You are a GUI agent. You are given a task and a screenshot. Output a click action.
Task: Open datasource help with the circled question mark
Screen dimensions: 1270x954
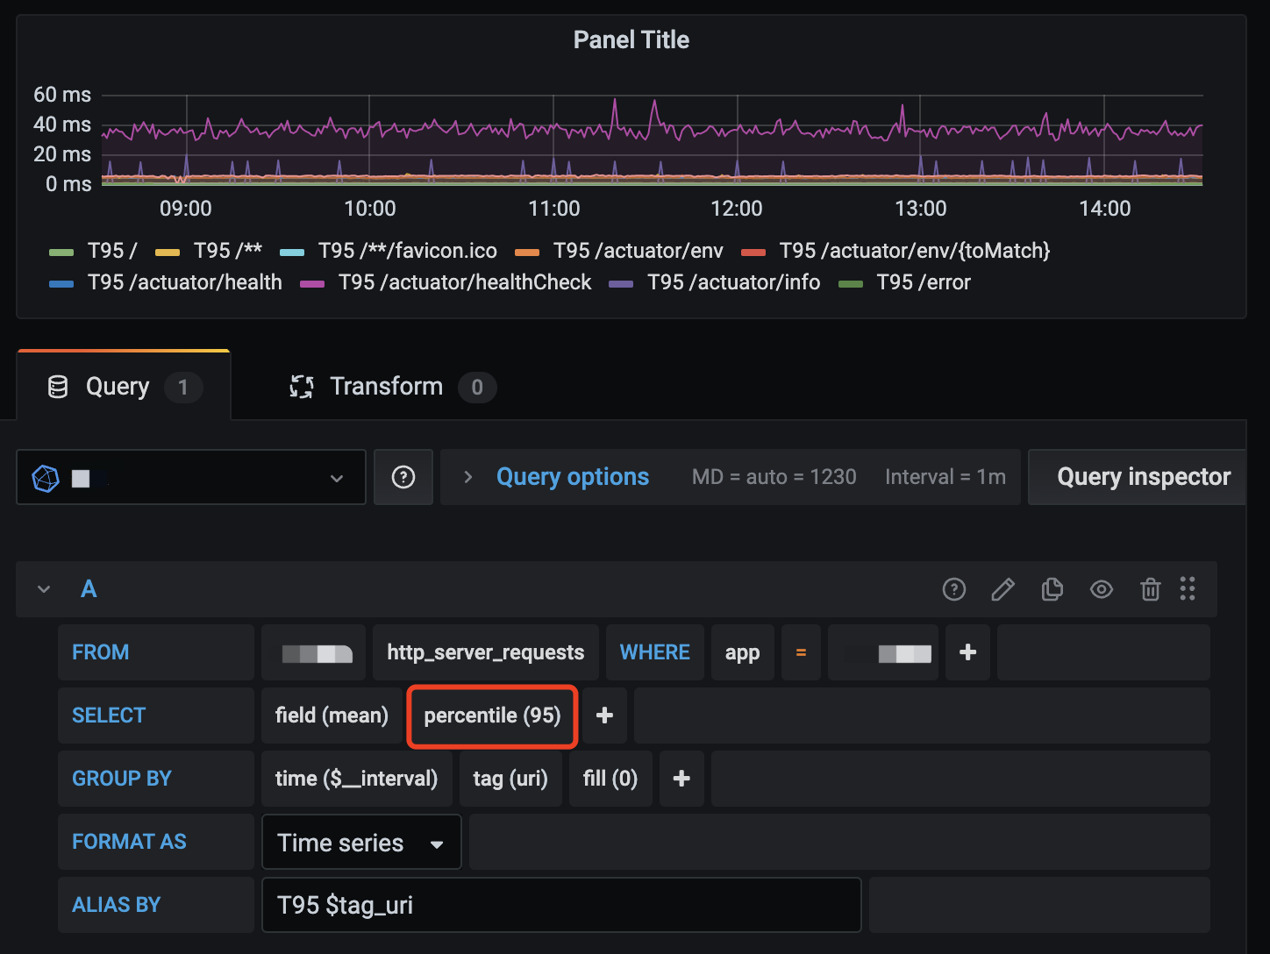click(x=403, y=477)
